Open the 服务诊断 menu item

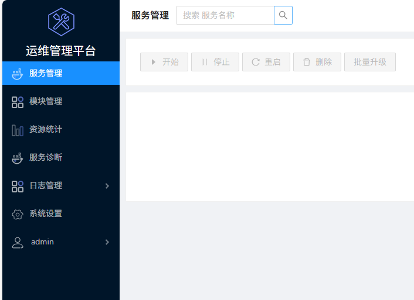(x=46, y=157)
